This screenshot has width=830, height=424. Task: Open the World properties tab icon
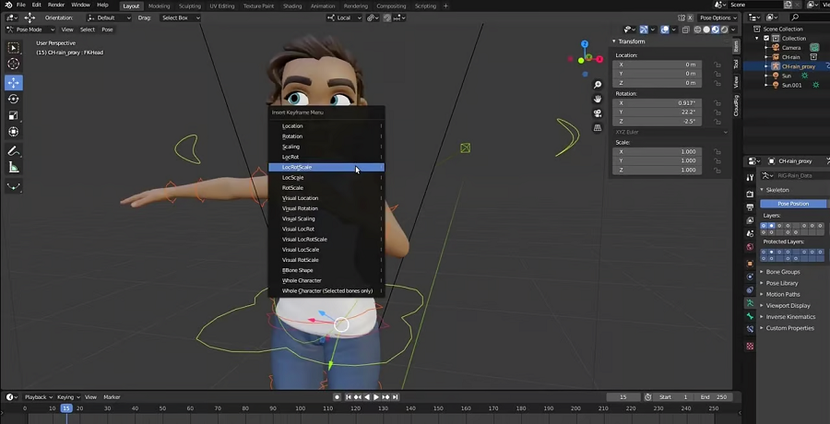click(x=750, y=247)
